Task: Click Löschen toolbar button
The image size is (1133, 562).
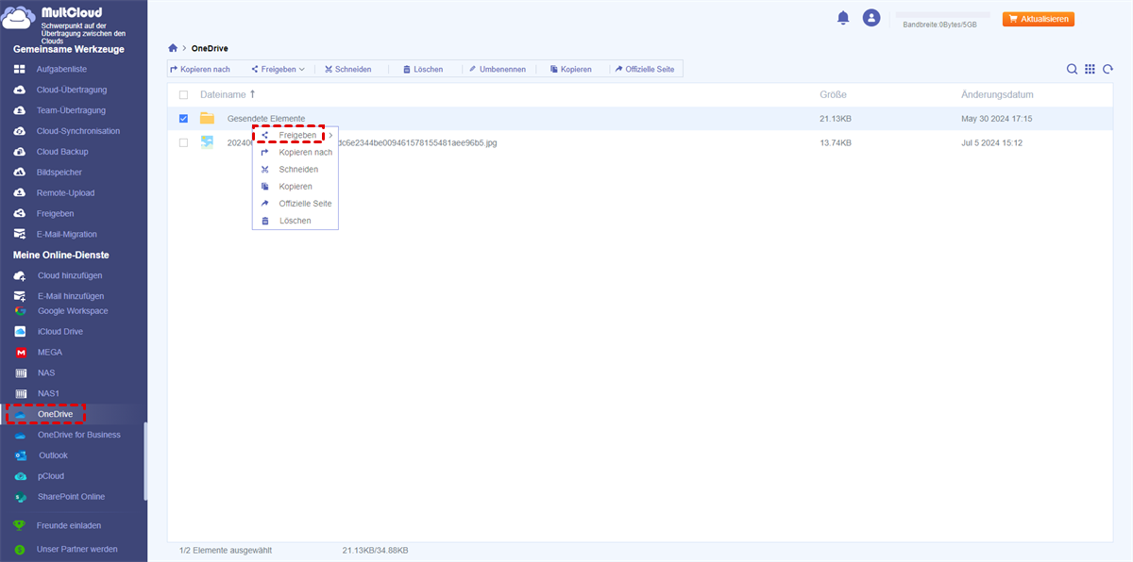Action: (422, 69)
